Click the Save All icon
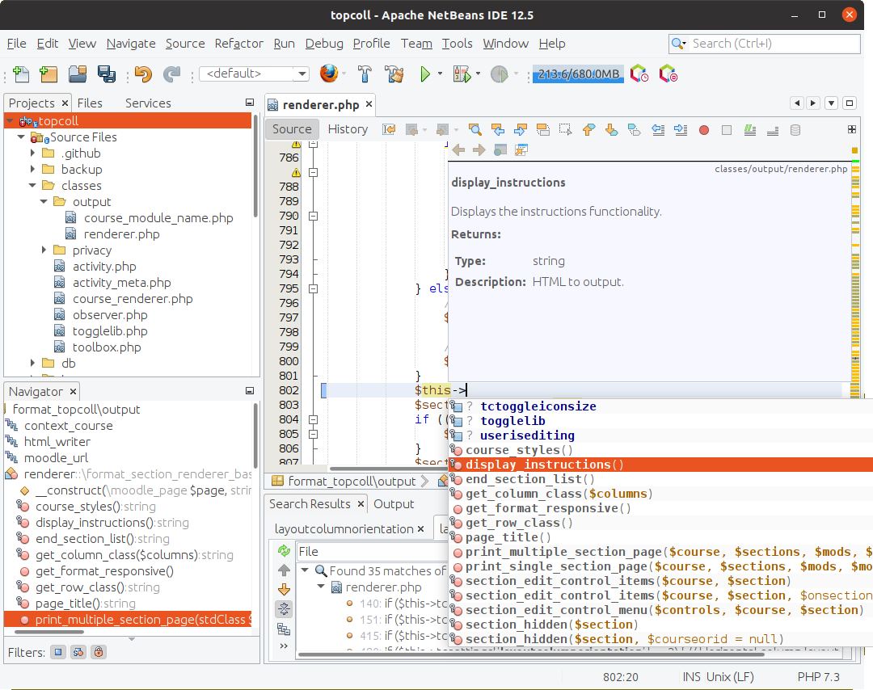The width and height of the screenshot is (873, 690). (x=106, y=74)
